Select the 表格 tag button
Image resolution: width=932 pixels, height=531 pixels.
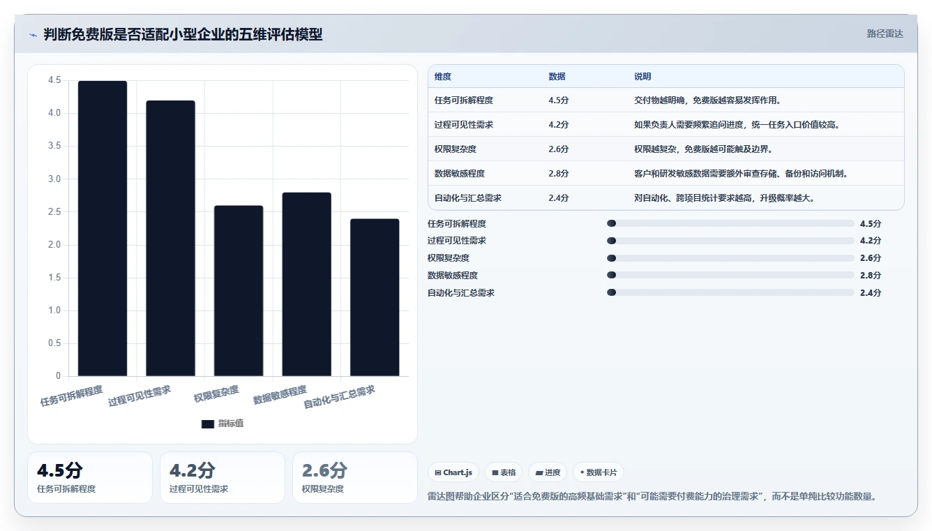(504, 472)
